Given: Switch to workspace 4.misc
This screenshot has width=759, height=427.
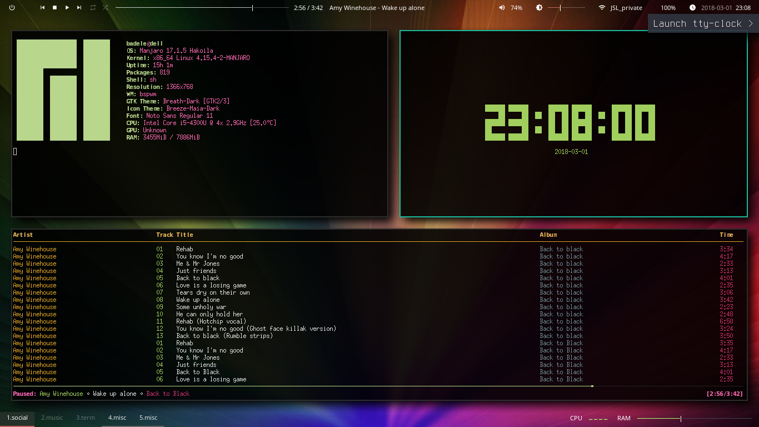Looking at the screenshot, I should tap(117, 418).
